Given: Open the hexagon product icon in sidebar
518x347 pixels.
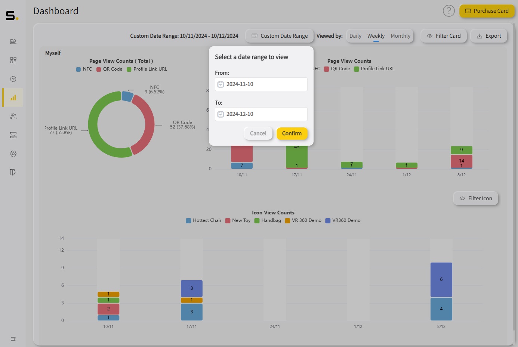Looking at the screenshot, I should pyautogui.click(x=13, y=79).
